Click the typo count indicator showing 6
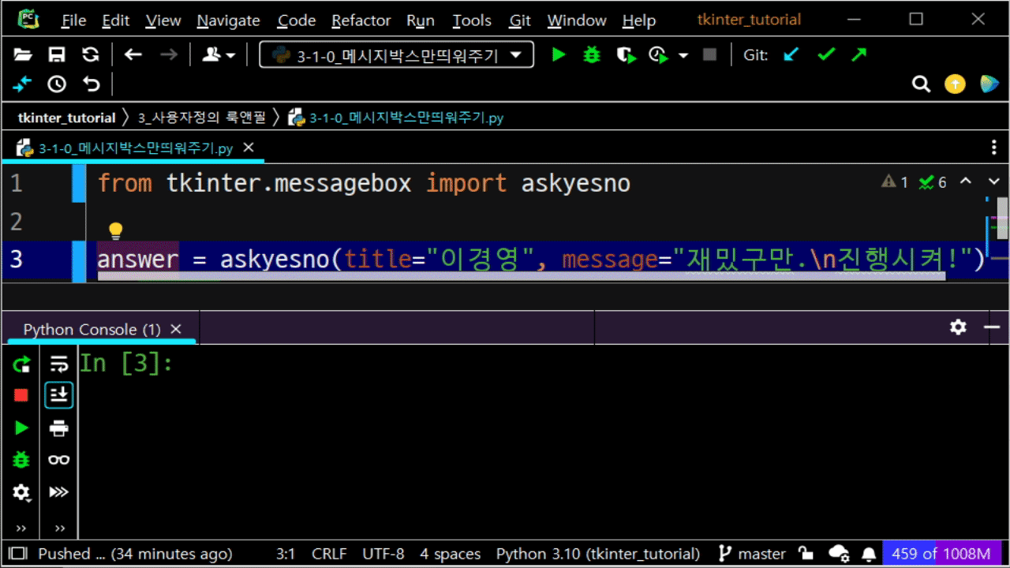This screenshot has height=568, width=1010. tap(933, 182)
